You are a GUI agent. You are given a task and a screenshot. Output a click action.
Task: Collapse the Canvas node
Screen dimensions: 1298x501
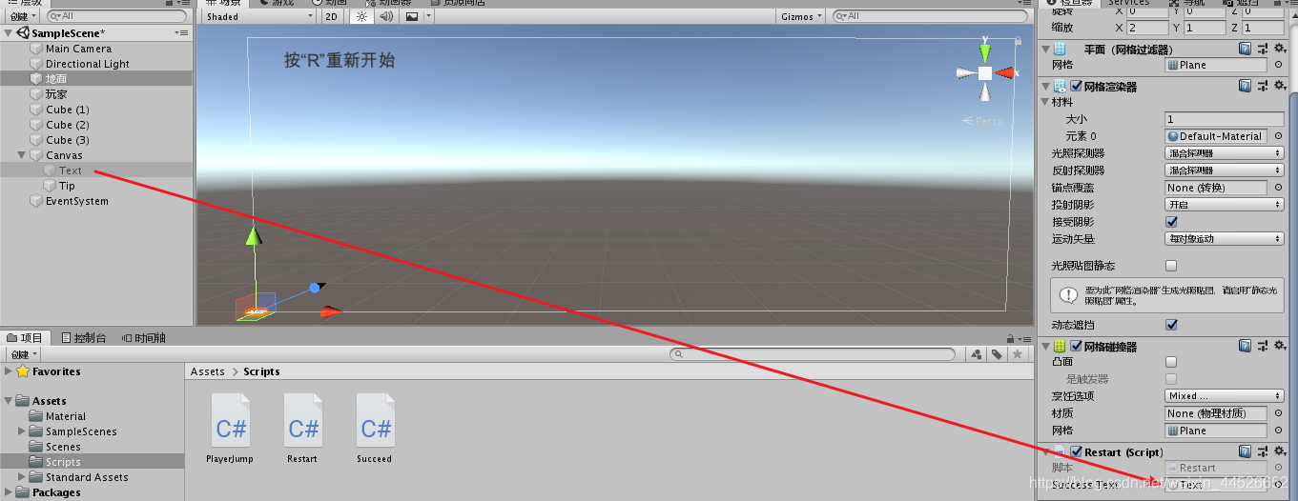[22, 155]
